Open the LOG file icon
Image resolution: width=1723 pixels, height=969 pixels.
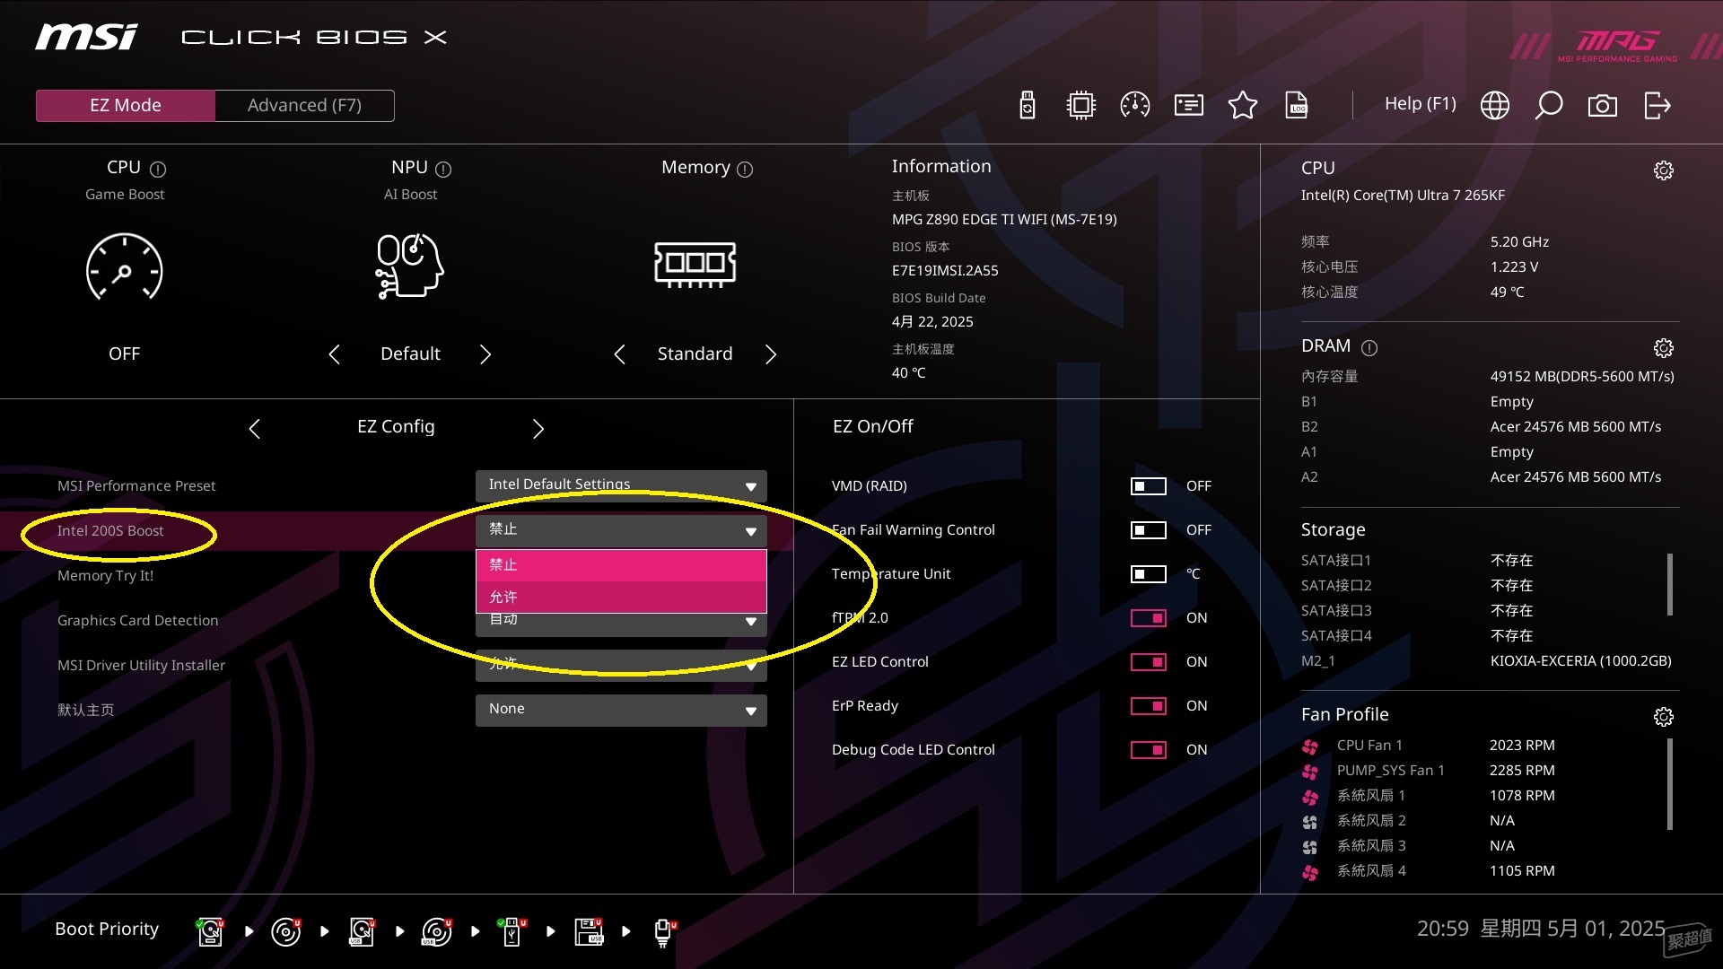[1297, 105]
